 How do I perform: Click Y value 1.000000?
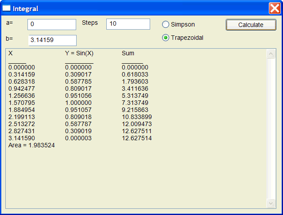pos(78,103)
